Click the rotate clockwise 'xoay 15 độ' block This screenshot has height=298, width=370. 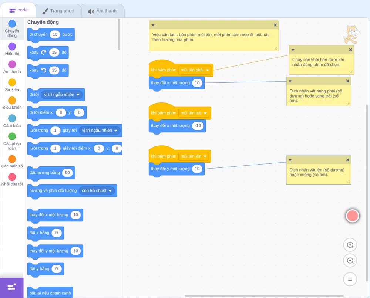coord(48,53)
